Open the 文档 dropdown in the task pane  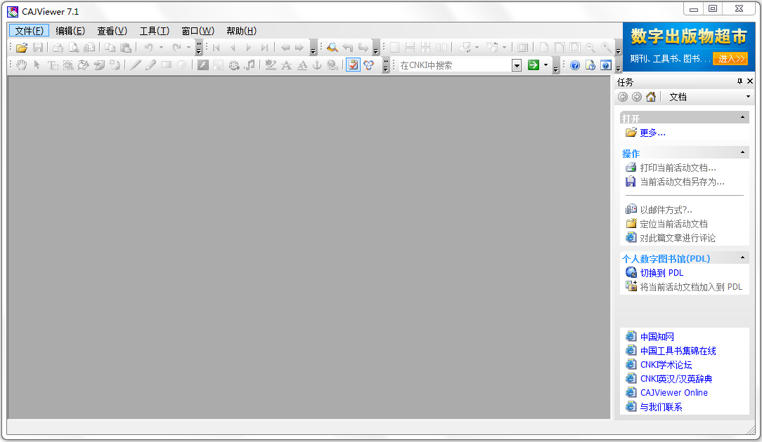tap(747, 96)
